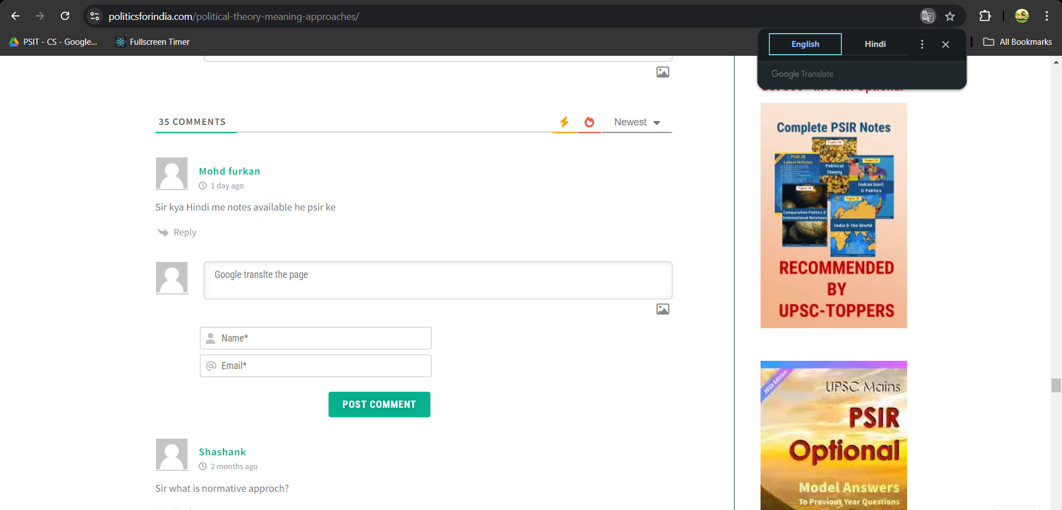Viewport: 1062px width, 510px height.
Task: Open the Extensions puzzle icon
Action: click(x=985, y=16)
